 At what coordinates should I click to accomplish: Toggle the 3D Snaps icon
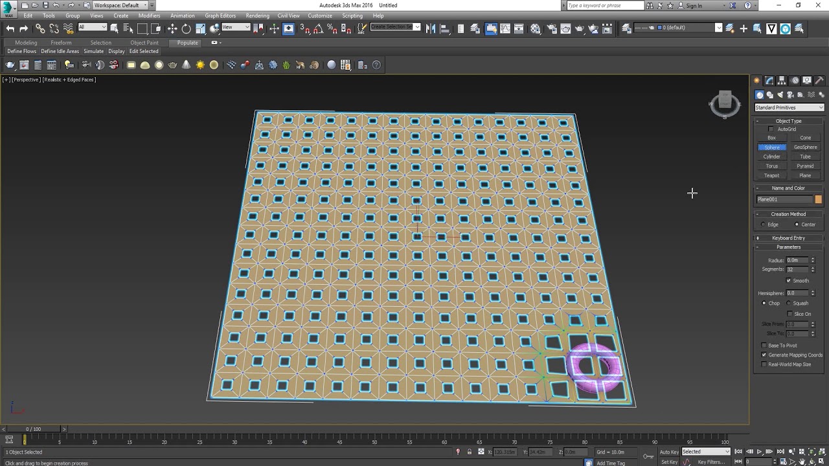click(304, 28)
